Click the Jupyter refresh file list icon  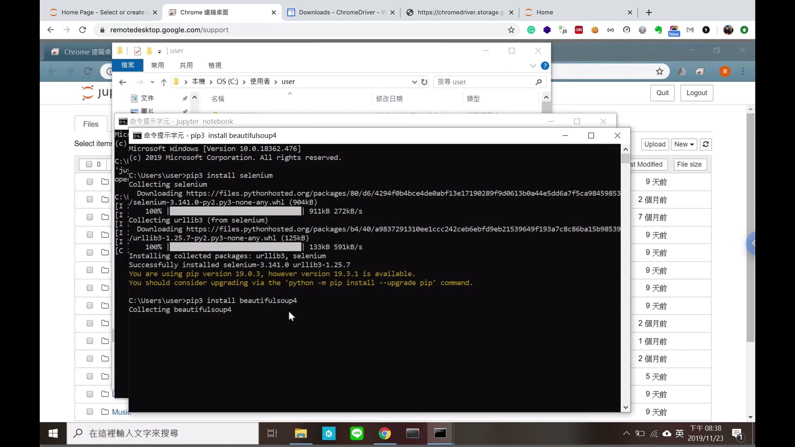(706, 144)
